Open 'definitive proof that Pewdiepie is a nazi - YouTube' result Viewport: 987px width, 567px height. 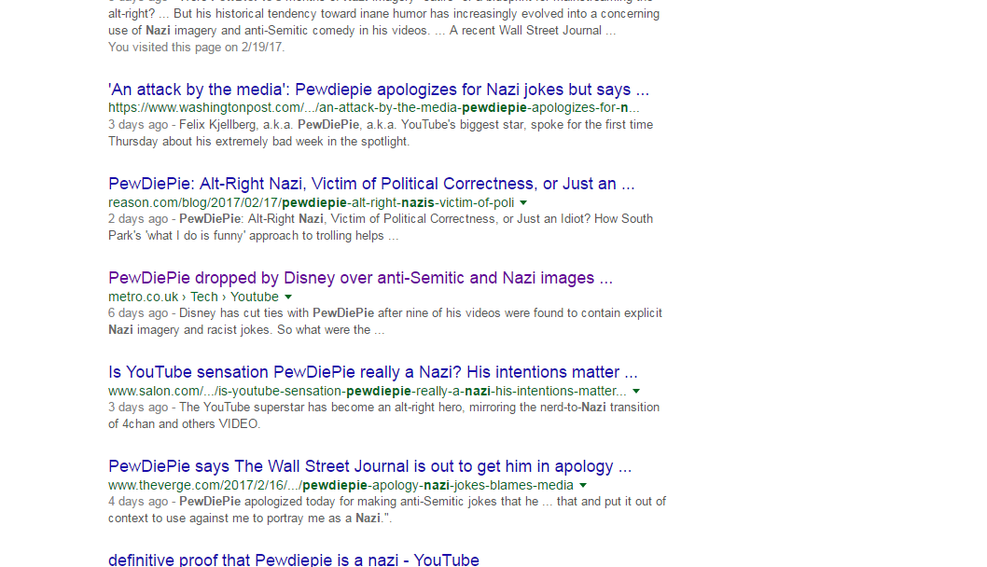(293, 560)
